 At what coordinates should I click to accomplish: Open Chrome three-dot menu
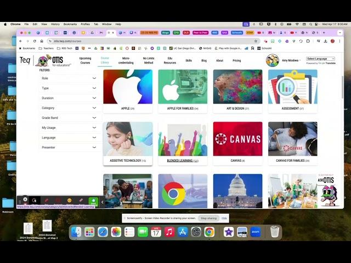click(339, 41)
